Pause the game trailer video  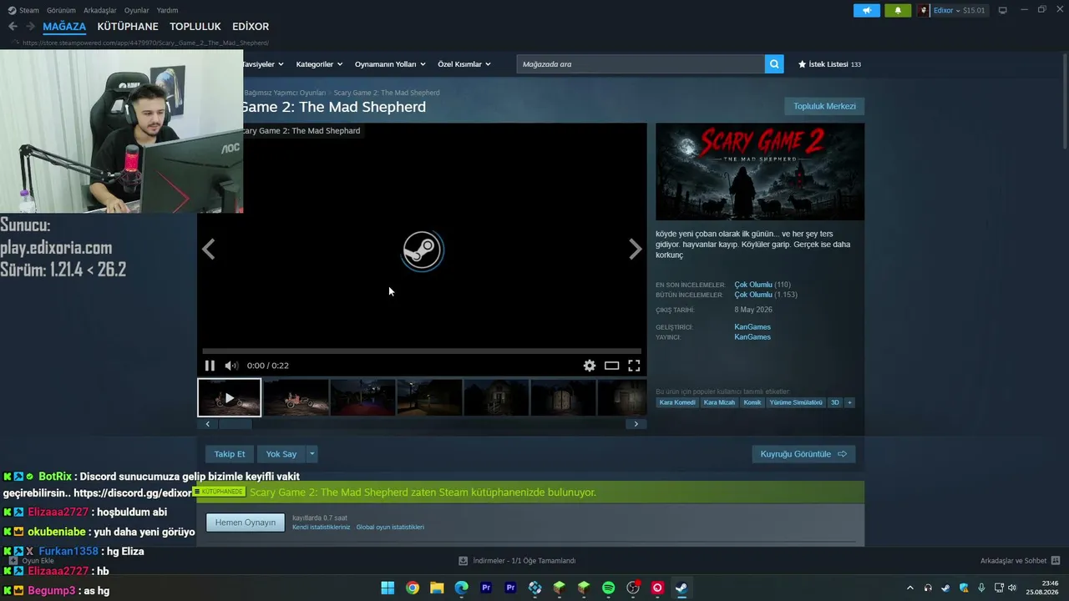click(210, 366)
